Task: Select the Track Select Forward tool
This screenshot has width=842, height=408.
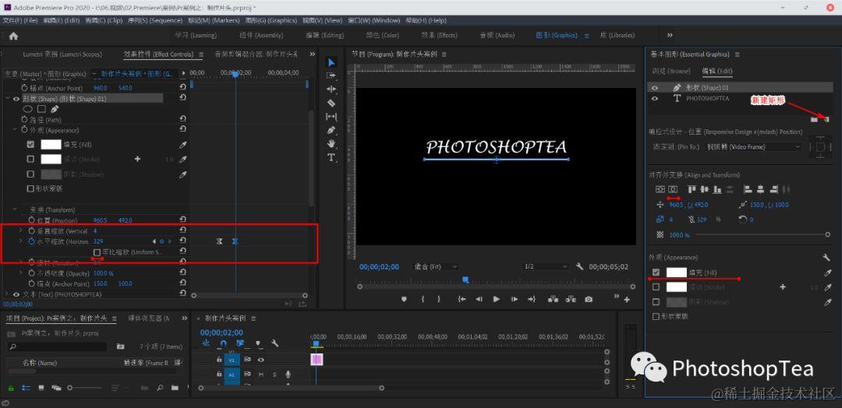Action: tap(331, 76)
